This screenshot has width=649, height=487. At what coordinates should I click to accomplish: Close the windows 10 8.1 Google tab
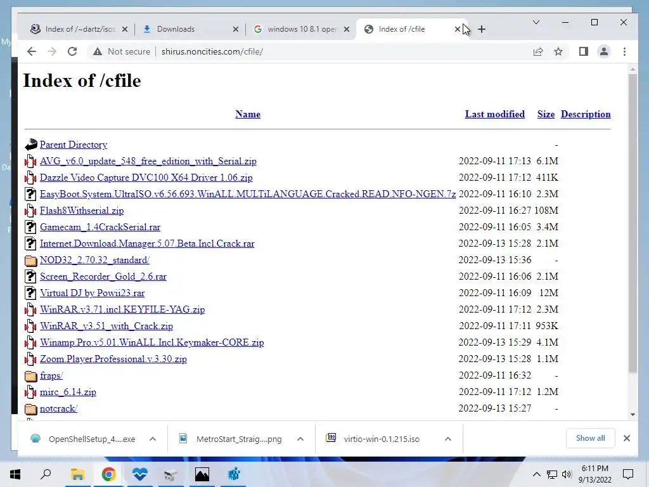pyautogui.click(x=347, y=29)
